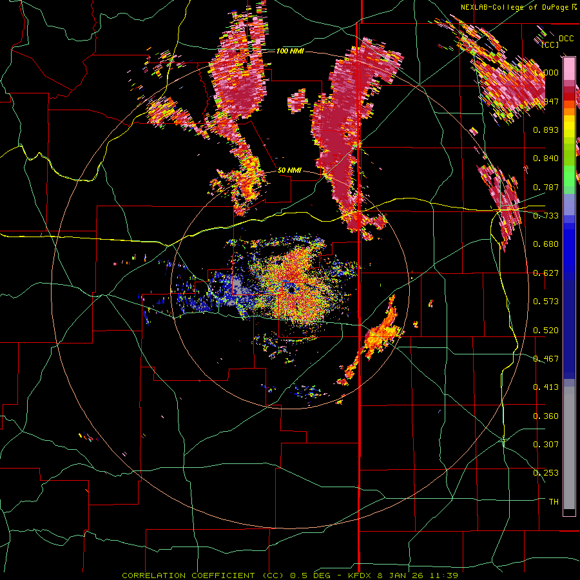Click the gray low-CC patch west of radar
The image size is (580, 580).
pyautogui.click(x=238, y=287)
